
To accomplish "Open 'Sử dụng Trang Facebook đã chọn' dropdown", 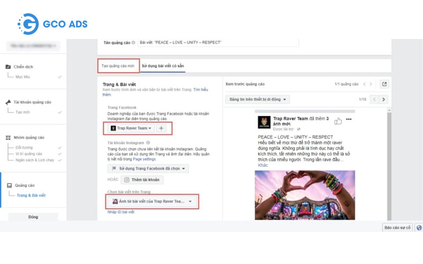I will point(148,168).
